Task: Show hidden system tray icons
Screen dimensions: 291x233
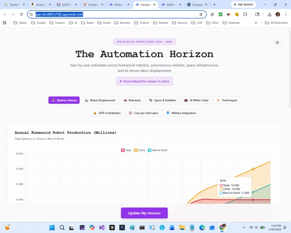Action: (244, 227)
